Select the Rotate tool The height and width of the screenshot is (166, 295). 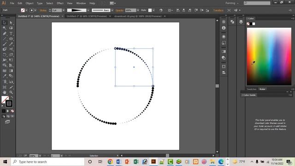coord(5,55)
